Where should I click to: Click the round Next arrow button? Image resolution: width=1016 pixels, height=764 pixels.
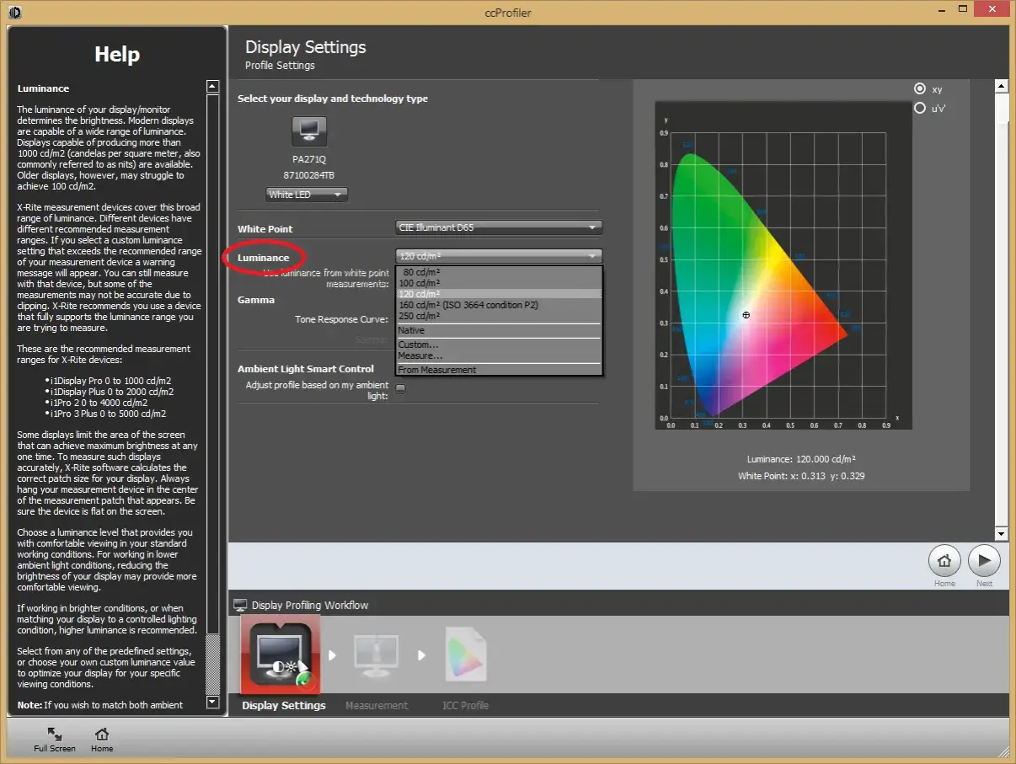coord(983,561)
